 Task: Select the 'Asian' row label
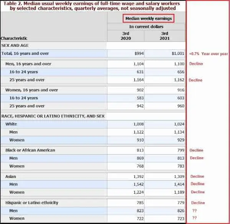11,176
